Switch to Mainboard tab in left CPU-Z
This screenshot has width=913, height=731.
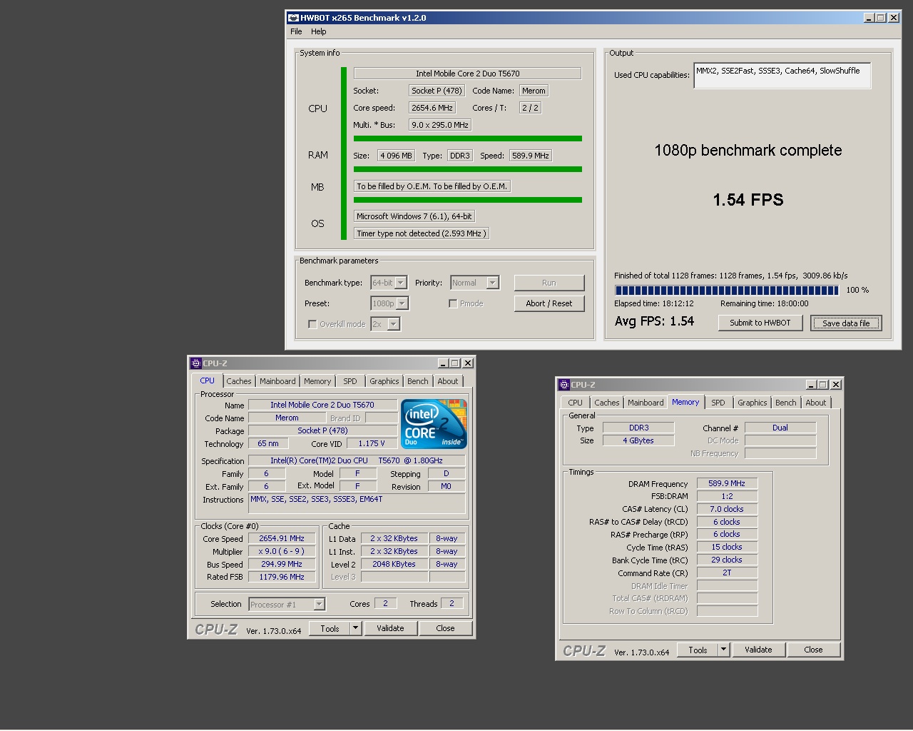277,381
